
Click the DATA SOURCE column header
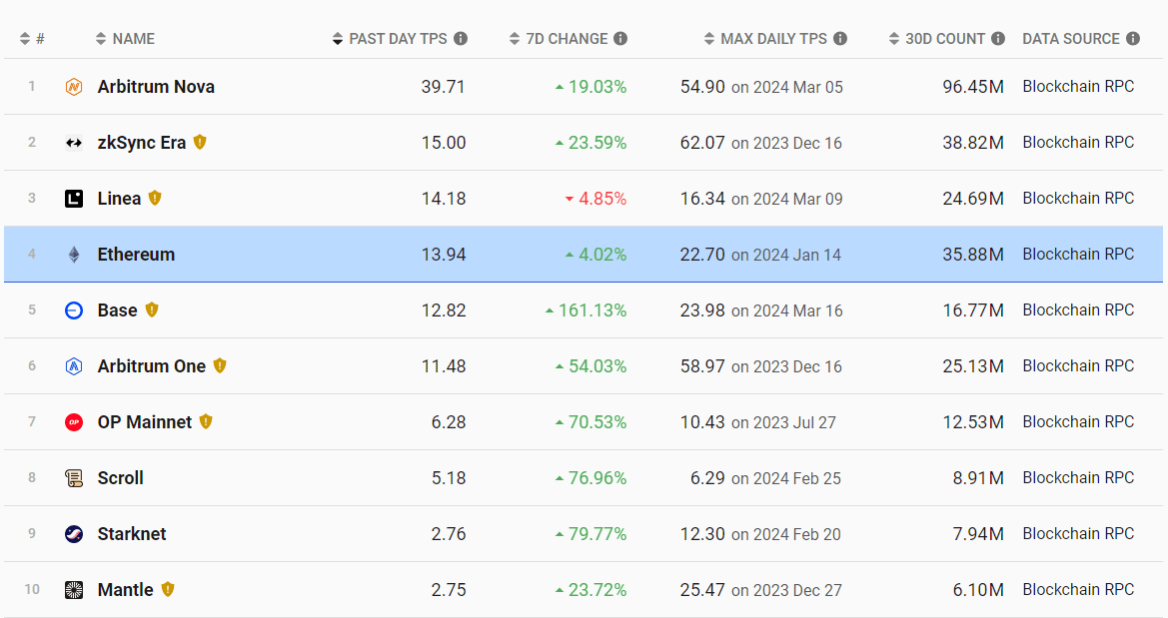[1070, 39]
